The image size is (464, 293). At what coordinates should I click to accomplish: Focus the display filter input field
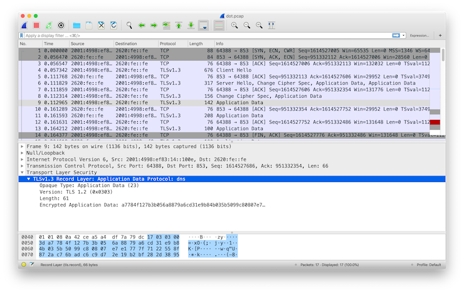(207, 36)
